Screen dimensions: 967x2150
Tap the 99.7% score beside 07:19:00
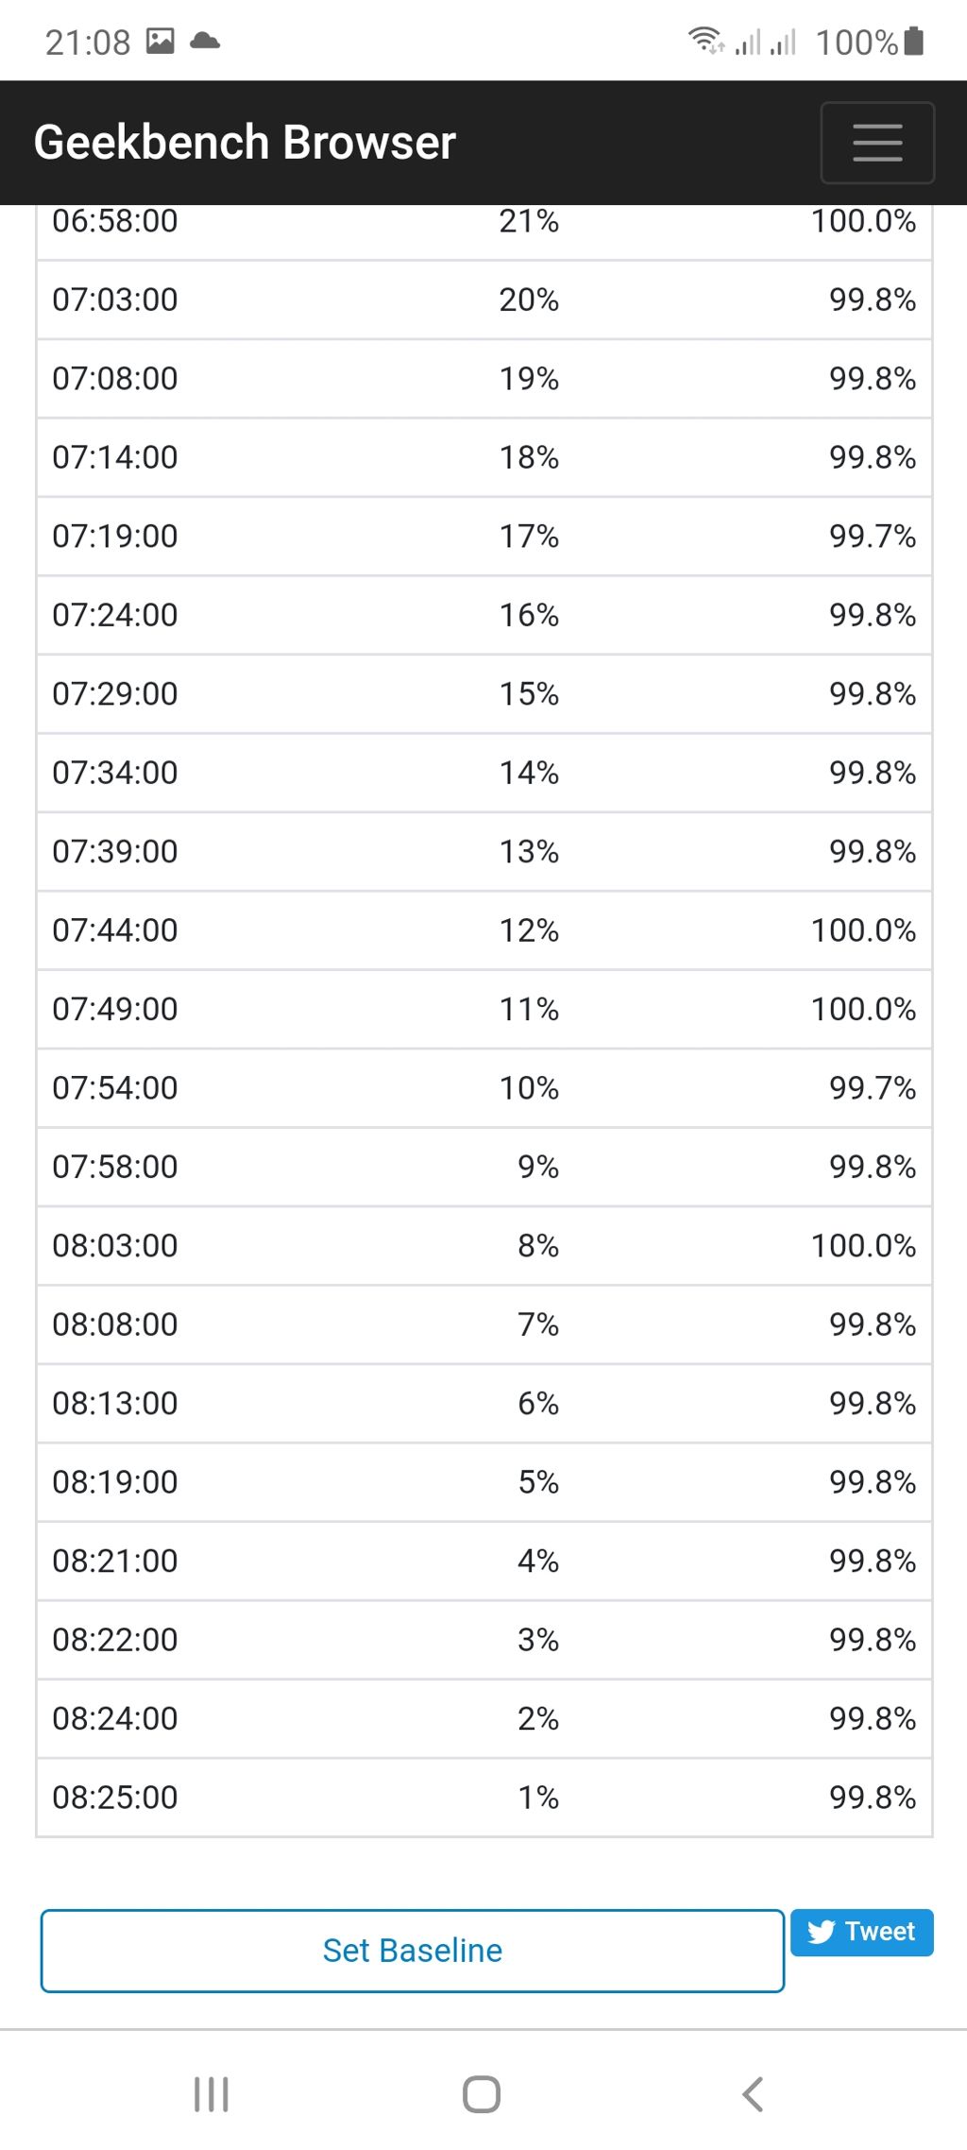click(873, 537)
